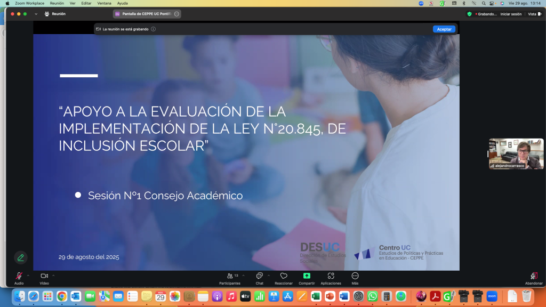The width and height of the screenshot is (546, 307).
Task: Click the green encryption shield icon
Action: click(x=469, y=14)
